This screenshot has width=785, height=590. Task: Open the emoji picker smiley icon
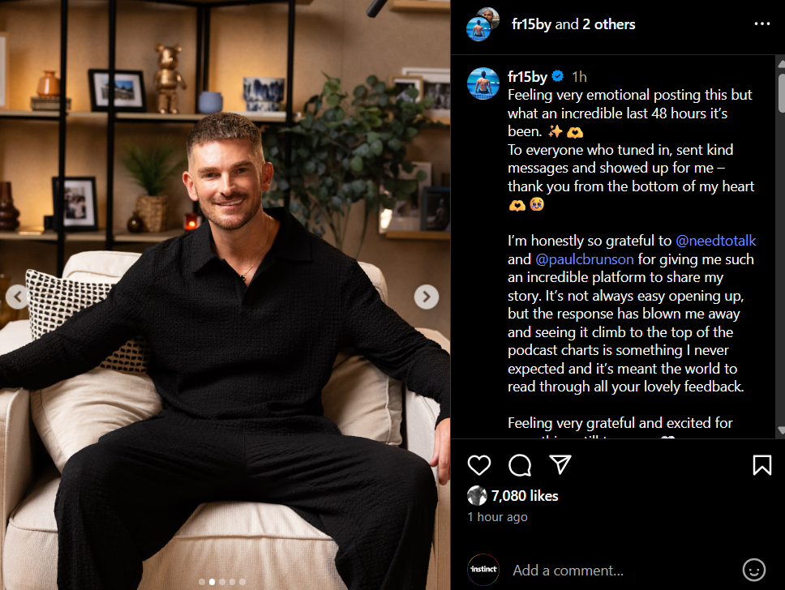click(754, 570)
